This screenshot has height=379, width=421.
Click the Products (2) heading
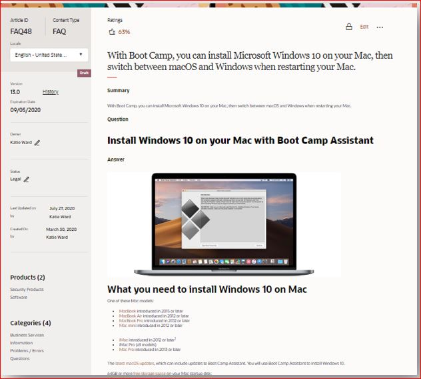click(x=27, y=278)
